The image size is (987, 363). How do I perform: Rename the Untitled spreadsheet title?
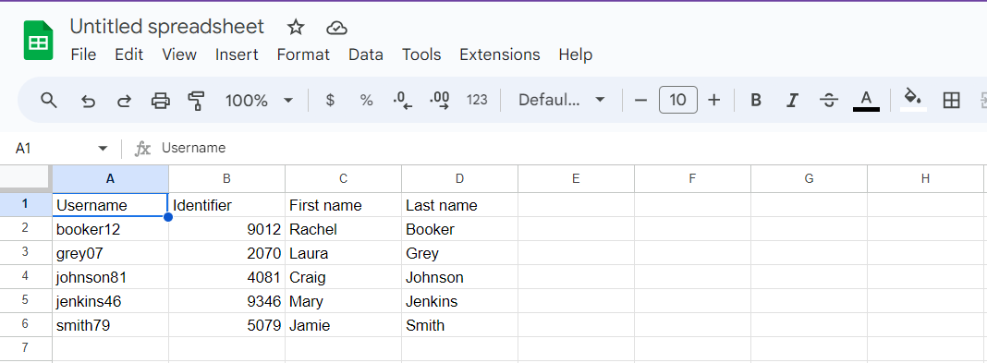[x=166, y=27]
